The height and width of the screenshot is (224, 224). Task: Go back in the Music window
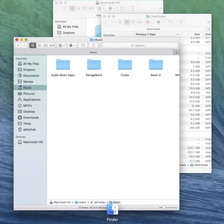pos(18,45)
